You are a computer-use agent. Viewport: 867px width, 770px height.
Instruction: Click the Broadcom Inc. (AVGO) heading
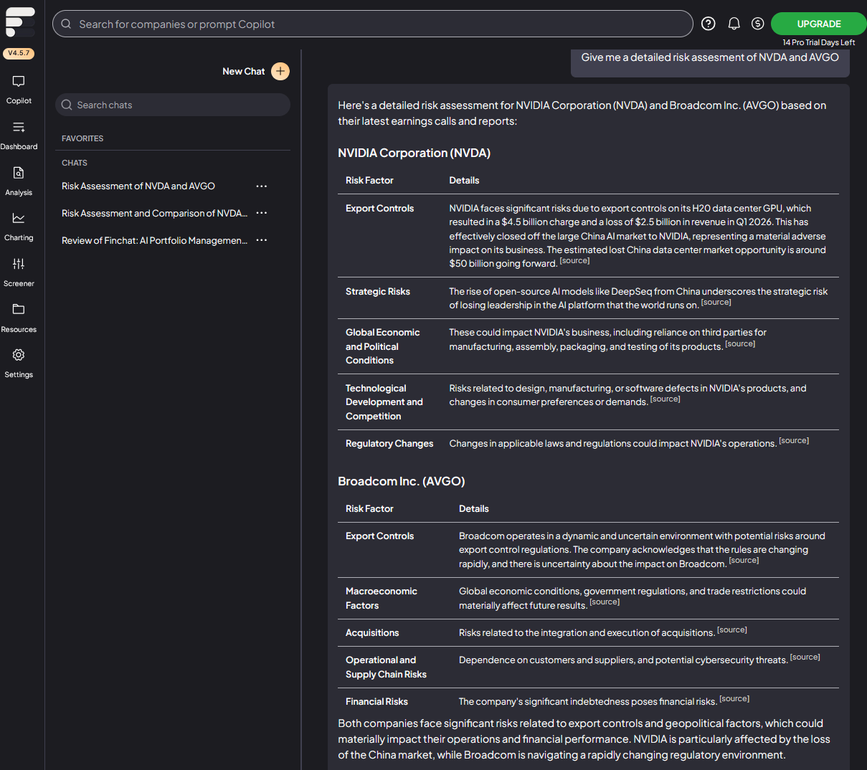coord(401,481)
